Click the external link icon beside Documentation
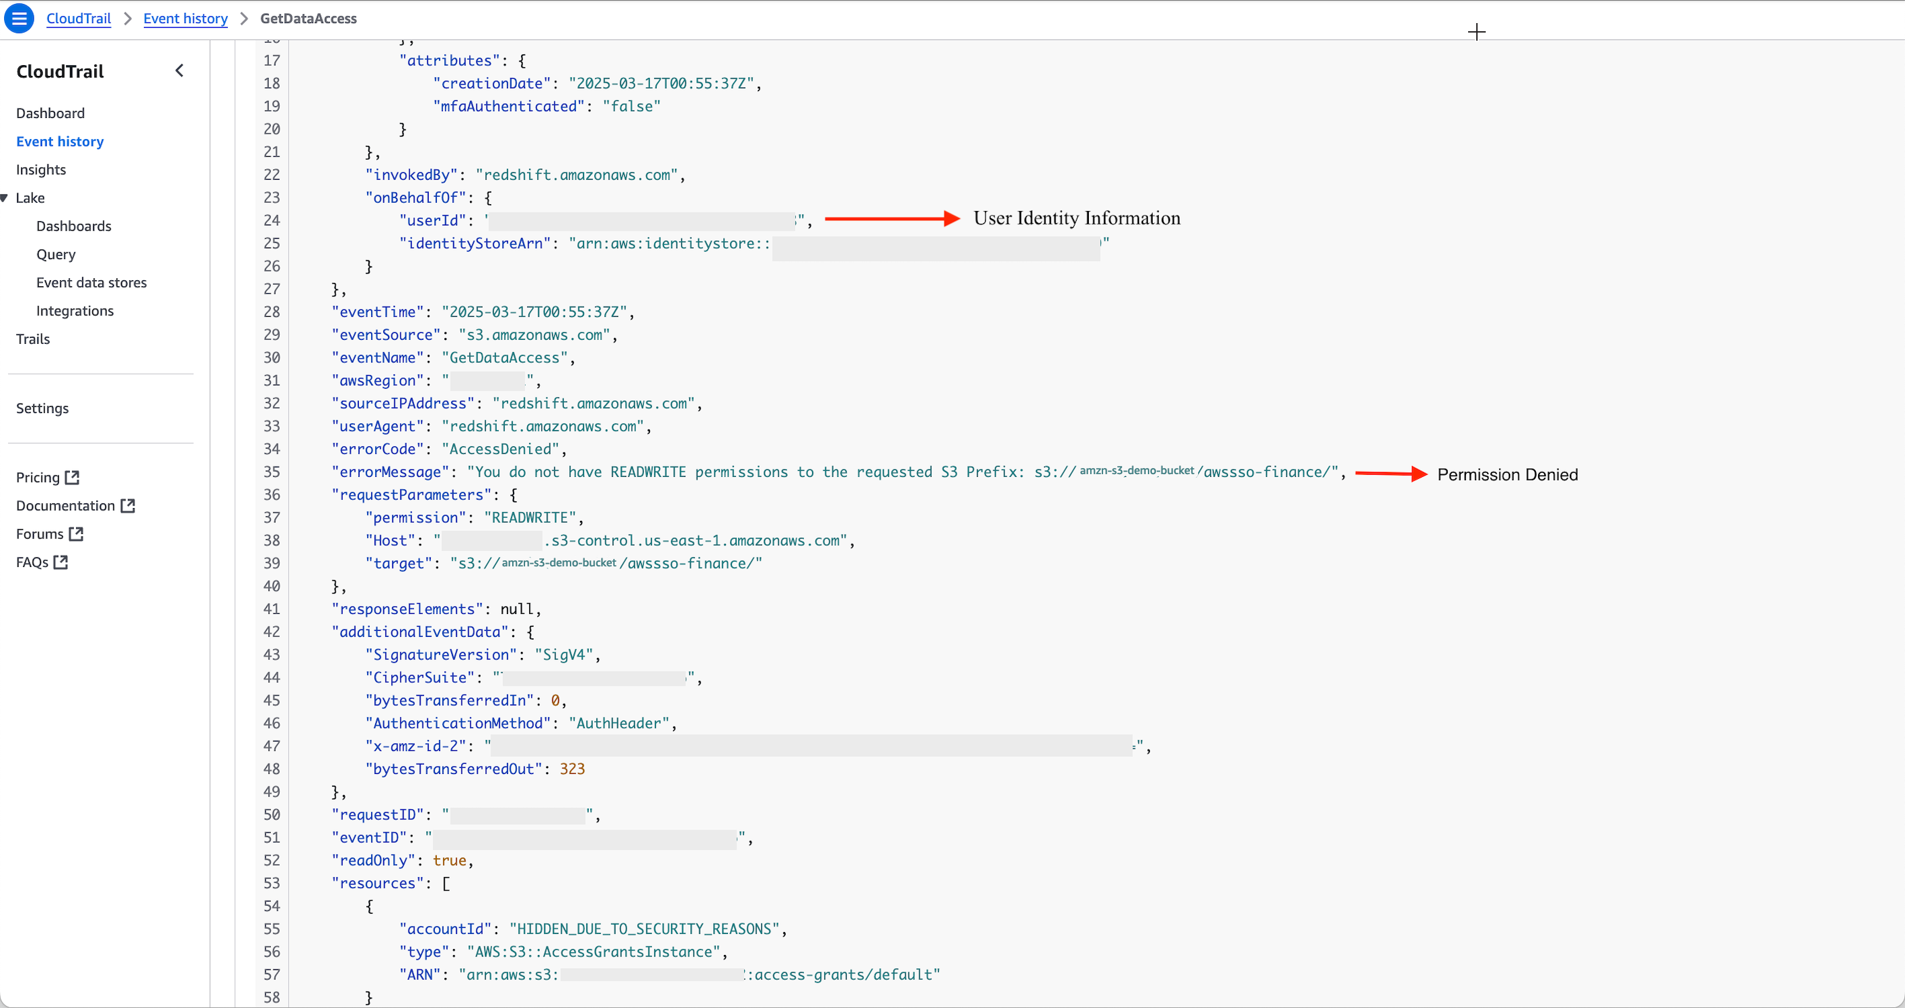The image size is (1905, 1008). click(x=128, y=505)
